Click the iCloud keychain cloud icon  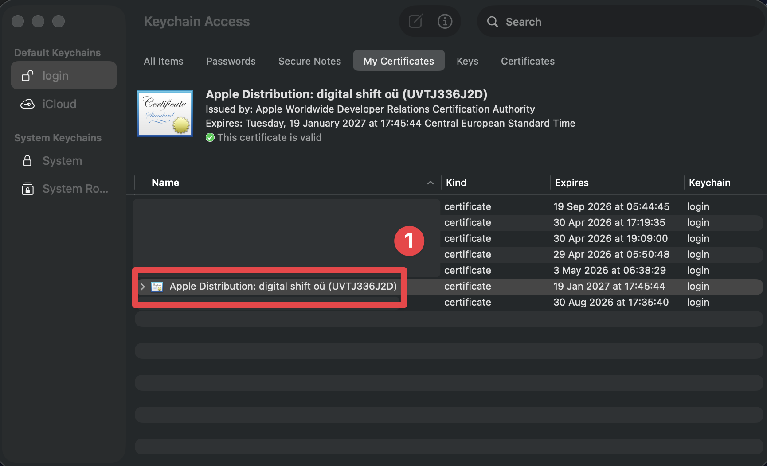pos(27,104)
